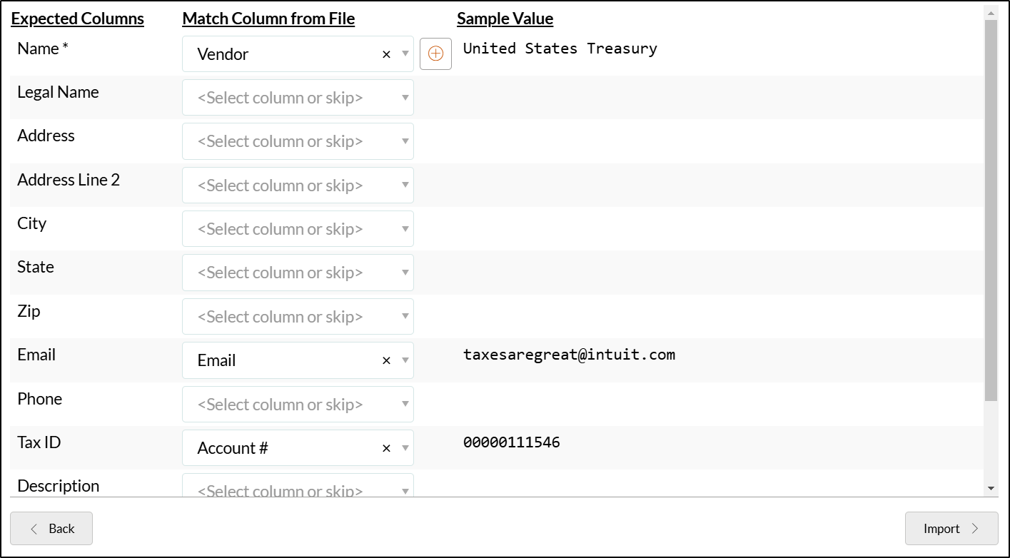
Task: Select a column for State
Action: [x=298, y=273]
